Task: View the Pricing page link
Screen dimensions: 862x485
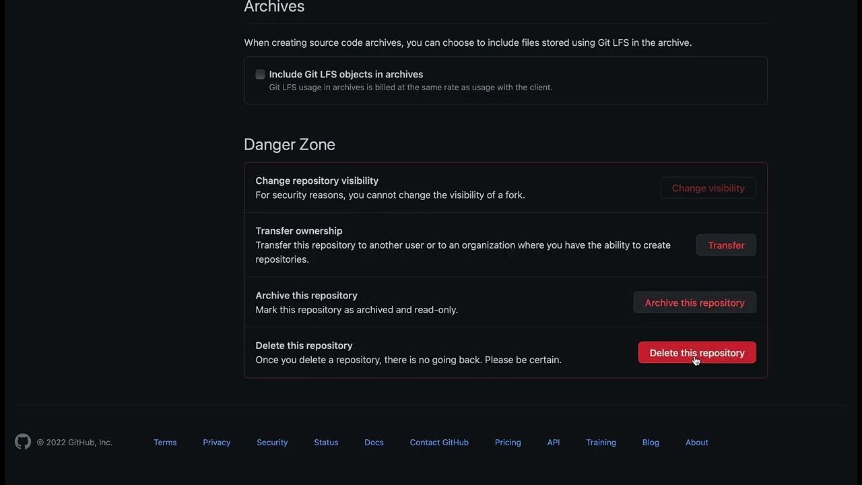Action: [508, 443]
